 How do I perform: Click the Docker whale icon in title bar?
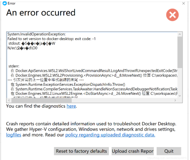point(5,3)
